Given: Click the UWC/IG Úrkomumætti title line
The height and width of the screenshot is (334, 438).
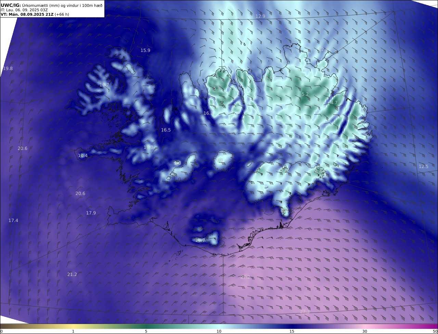Looking at the screenshot, I should pos(52,5).
